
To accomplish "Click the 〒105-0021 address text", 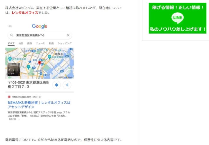I will point(29,85).
